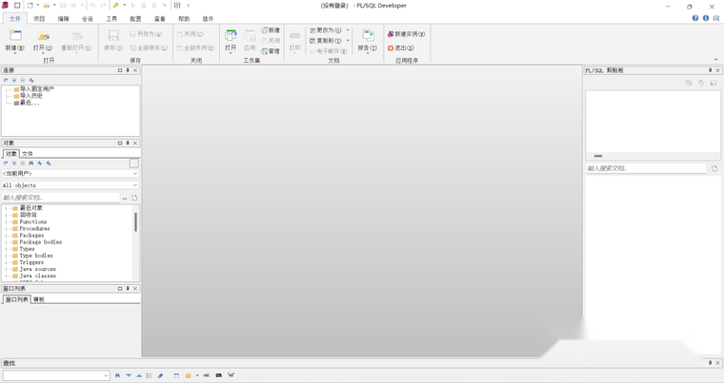
Task: Switch to the 配置 ribbon tab
Action: (x=135, y=19)
